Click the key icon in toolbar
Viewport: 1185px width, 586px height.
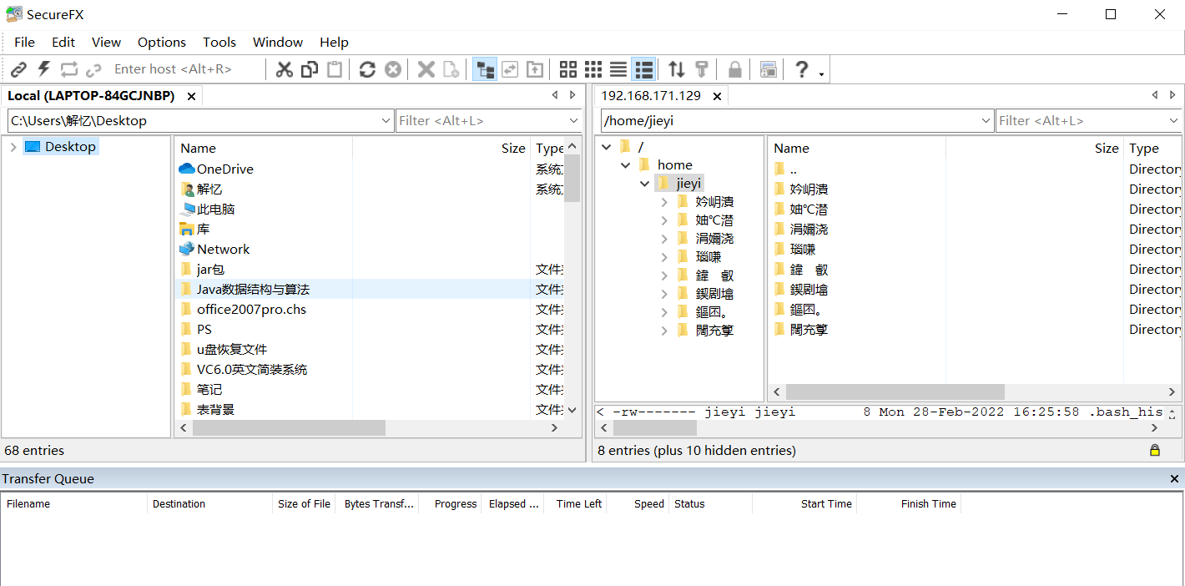point(702,69)
